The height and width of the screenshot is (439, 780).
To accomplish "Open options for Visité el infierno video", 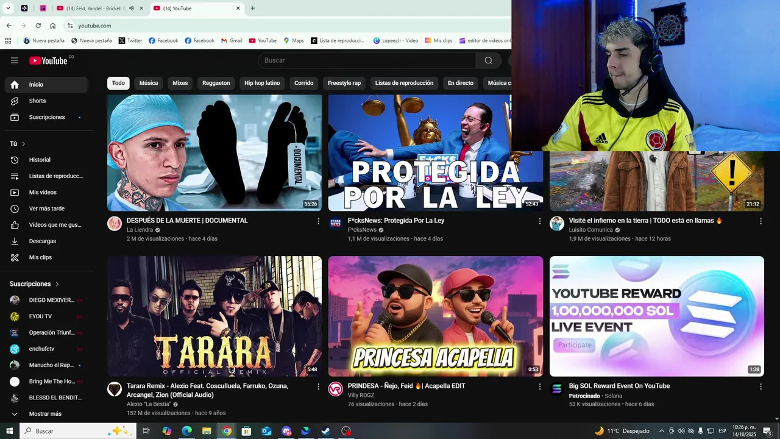I will (760, 221).
